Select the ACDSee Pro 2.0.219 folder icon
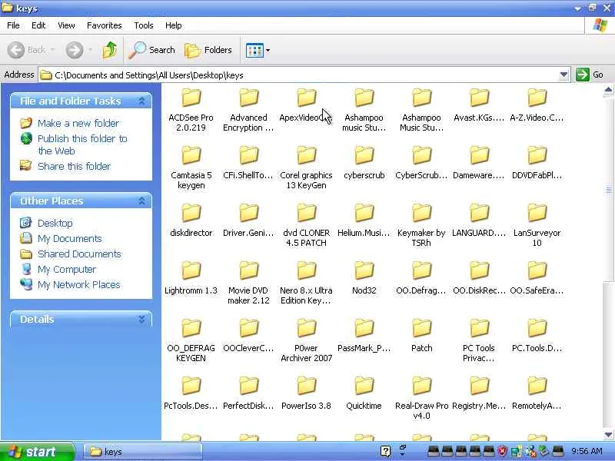Image resolution: width=615 pixels, height=461 pixels. click(191, 98)
